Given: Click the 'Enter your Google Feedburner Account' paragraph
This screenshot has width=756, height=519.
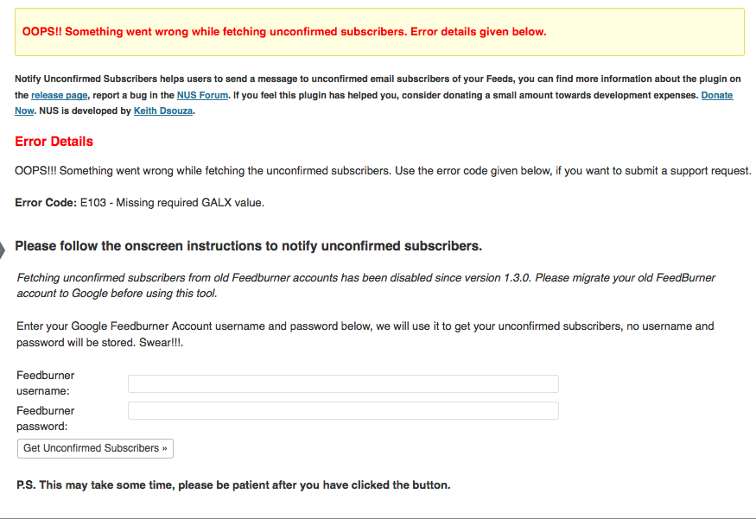Looking at the screenshot, I should click(x=365, y=334).
